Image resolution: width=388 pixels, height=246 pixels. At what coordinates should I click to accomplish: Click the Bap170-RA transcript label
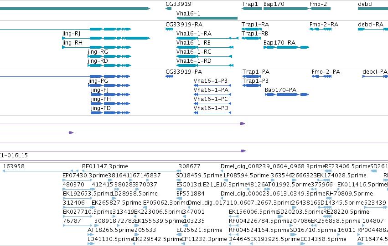tap(279, 43)
